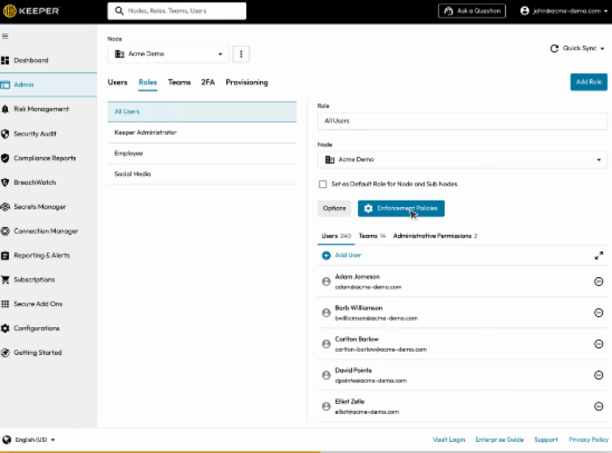Click the Add Role button
612x453 pixels.
click(x=588, y=82)
